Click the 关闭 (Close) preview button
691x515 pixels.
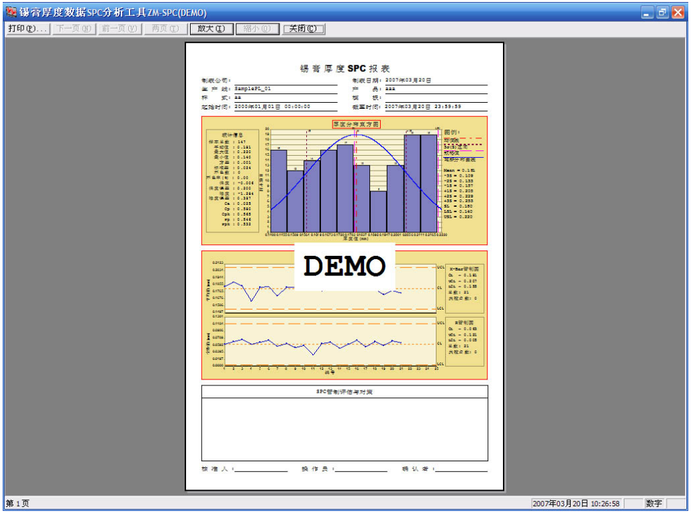point(304,29)
